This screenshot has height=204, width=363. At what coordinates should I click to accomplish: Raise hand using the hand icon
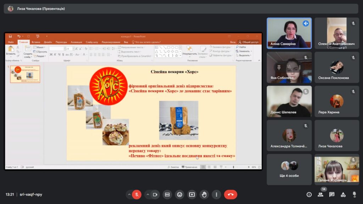204,194
